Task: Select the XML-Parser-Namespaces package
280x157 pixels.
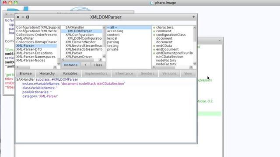Action: tap(36, 57)
